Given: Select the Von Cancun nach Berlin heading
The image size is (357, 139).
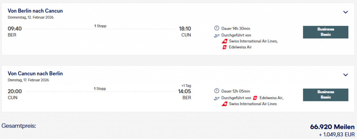Looking at the screenshot, I should coord(35,73).
